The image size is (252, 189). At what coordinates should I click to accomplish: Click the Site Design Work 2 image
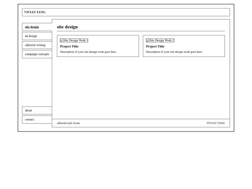[160, 40]
